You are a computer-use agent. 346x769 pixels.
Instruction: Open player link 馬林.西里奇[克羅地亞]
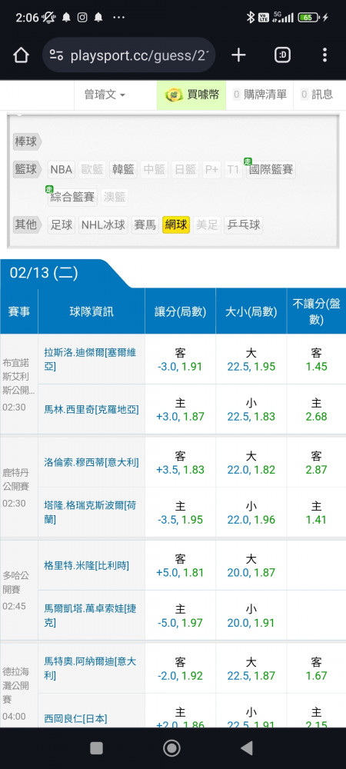91,410
